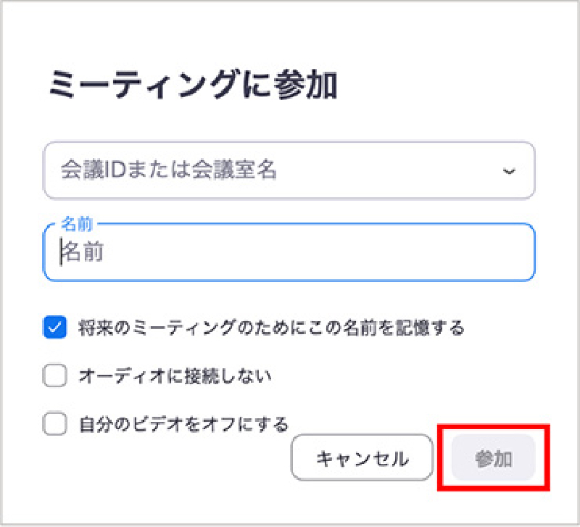Viewport: 580px width, 527px height.
Task: Click label text 将来のミーティングのためにこの名前を記憶する
Action: tap(271, 328)
